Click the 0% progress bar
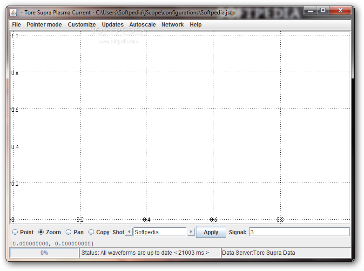 coord(44,253)
